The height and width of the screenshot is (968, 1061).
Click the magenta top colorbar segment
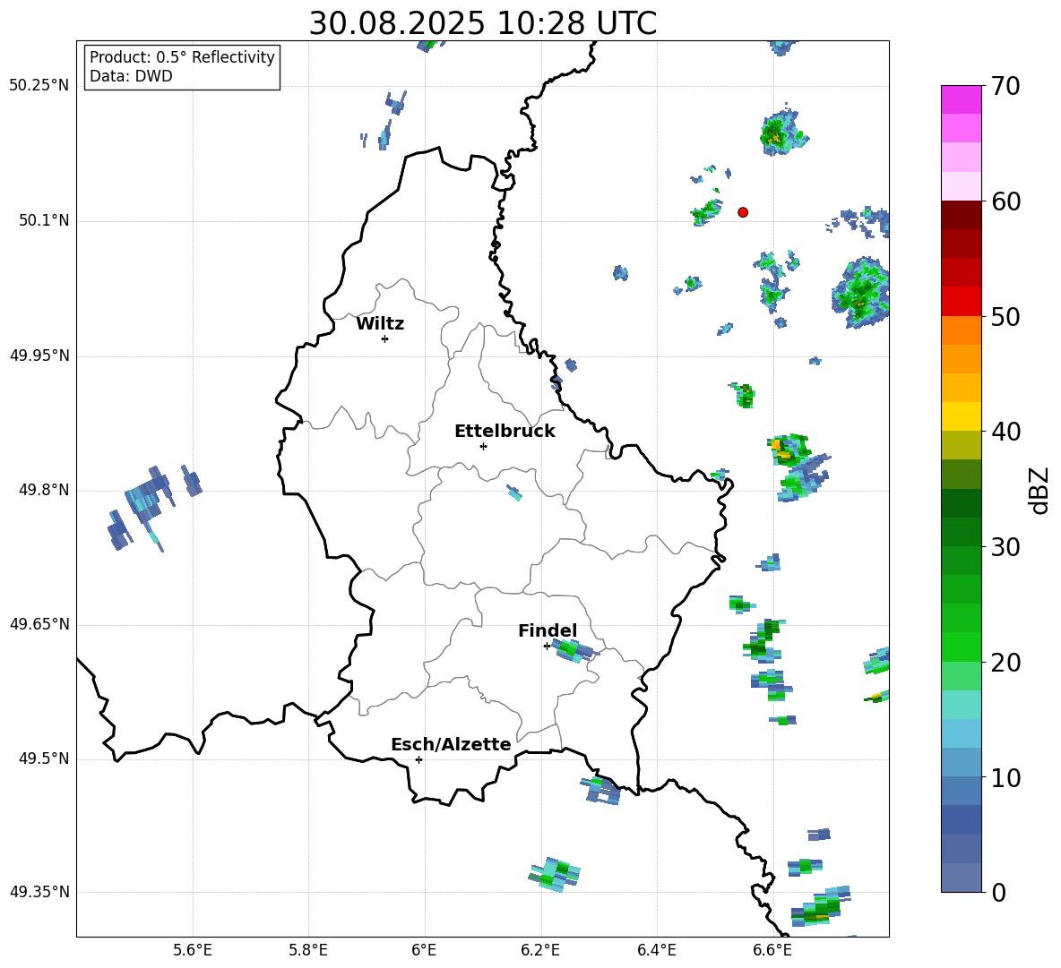[962, 99]
